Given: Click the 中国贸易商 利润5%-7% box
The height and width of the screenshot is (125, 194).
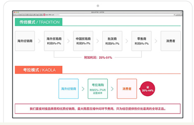Looking at the screenshot, I should coord(83,41).
